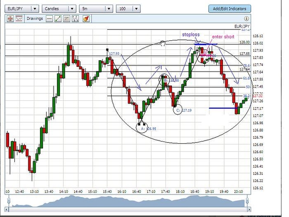Open the 5m timeframe dropdown
289x217 pixels.
pos(96,9)
